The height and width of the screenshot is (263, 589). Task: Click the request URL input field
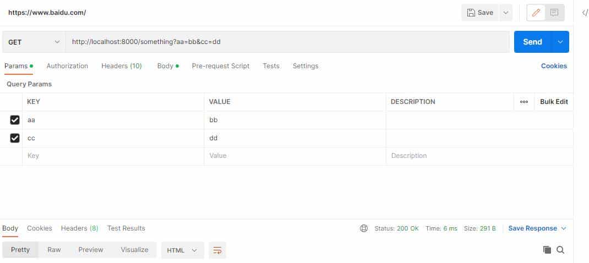[286, 42]
